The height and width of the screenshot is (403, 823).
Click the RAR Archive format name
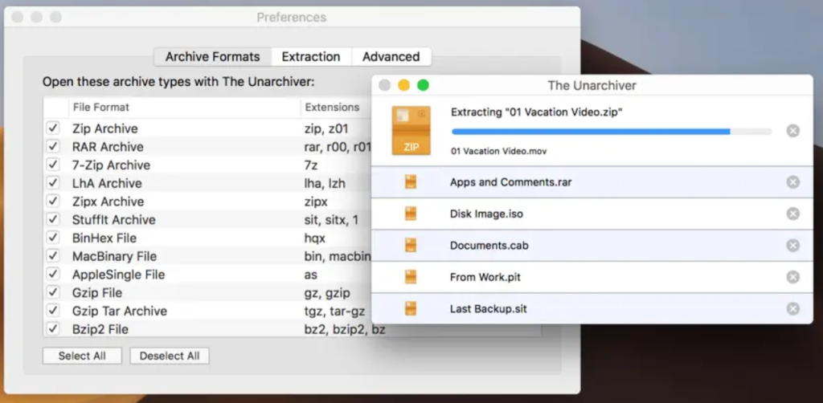coord(108,147)
